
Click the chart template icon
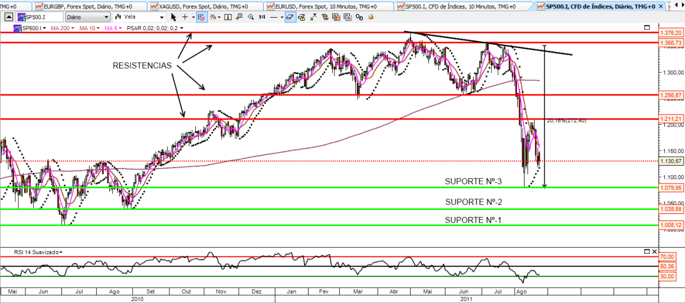click(336, 17)
